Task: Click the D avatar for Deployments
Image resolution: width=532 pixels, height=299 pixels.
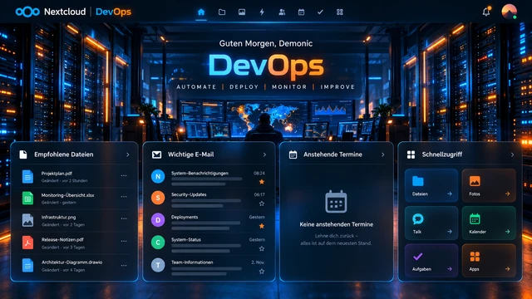Action: coord(158,220)
